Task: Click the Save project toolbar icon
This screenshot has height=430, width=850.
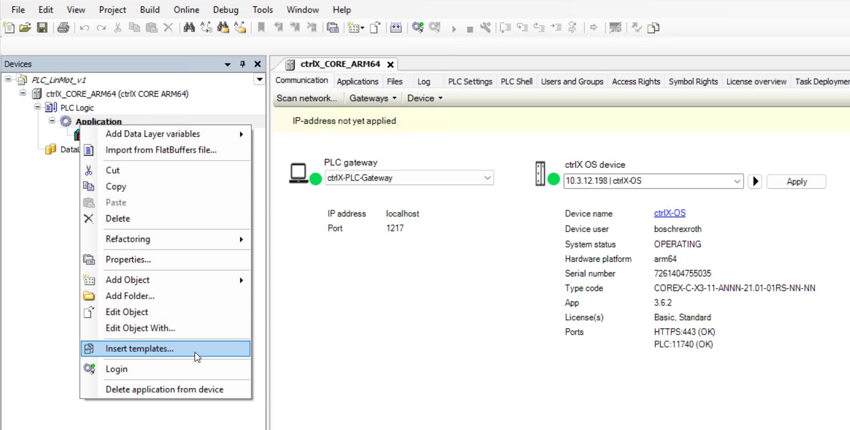Action: [x=42, y=27]
